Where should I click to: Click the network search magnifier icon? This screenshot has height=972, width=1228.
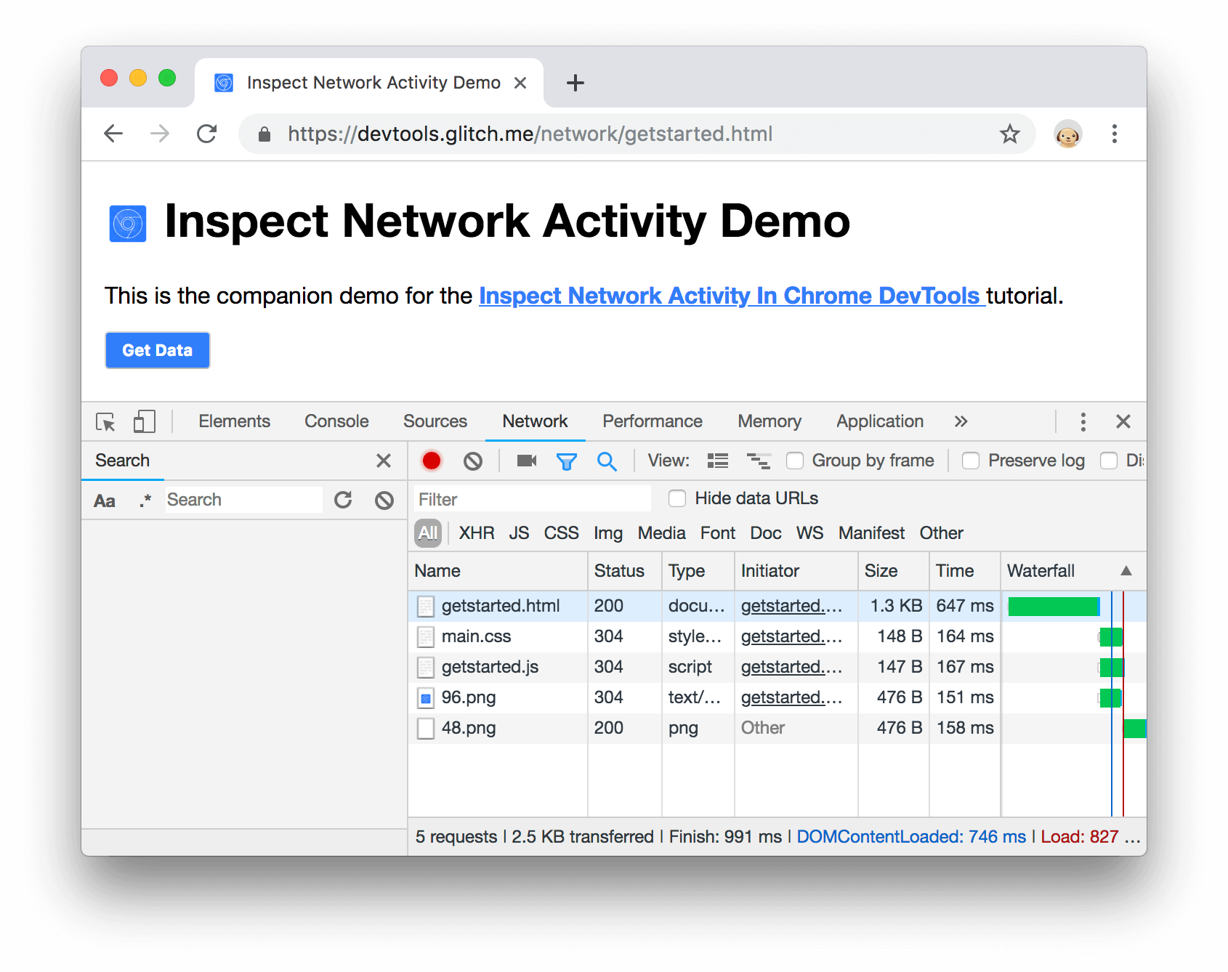point(607,461)
